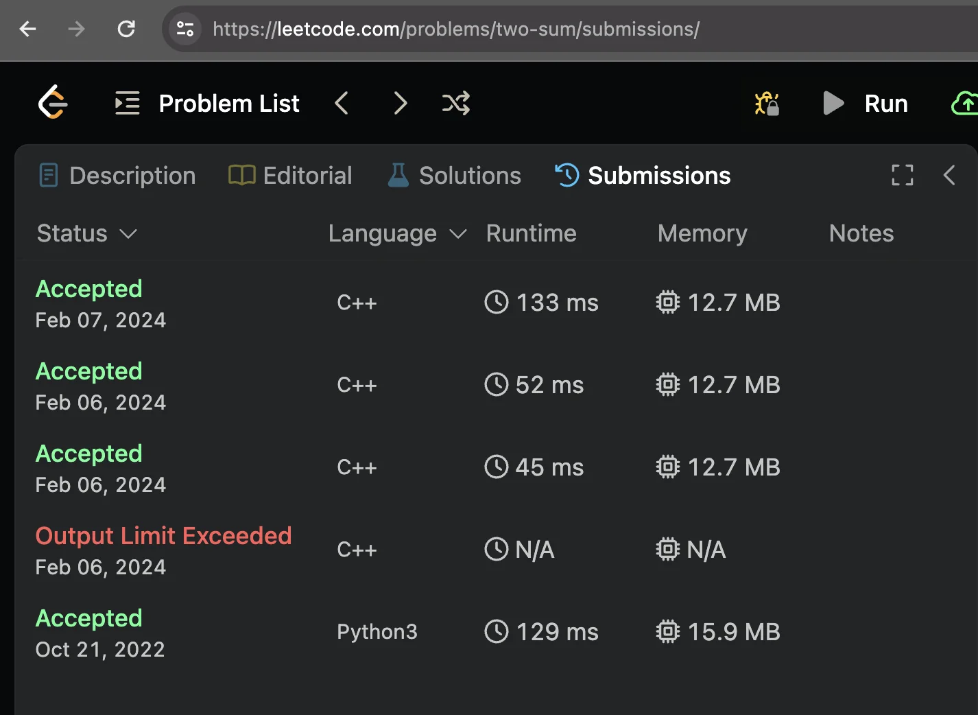Click the memory chip icon beside 15.9 MB
This screenshot has height=715, width=978.
[x=668, y=631]
